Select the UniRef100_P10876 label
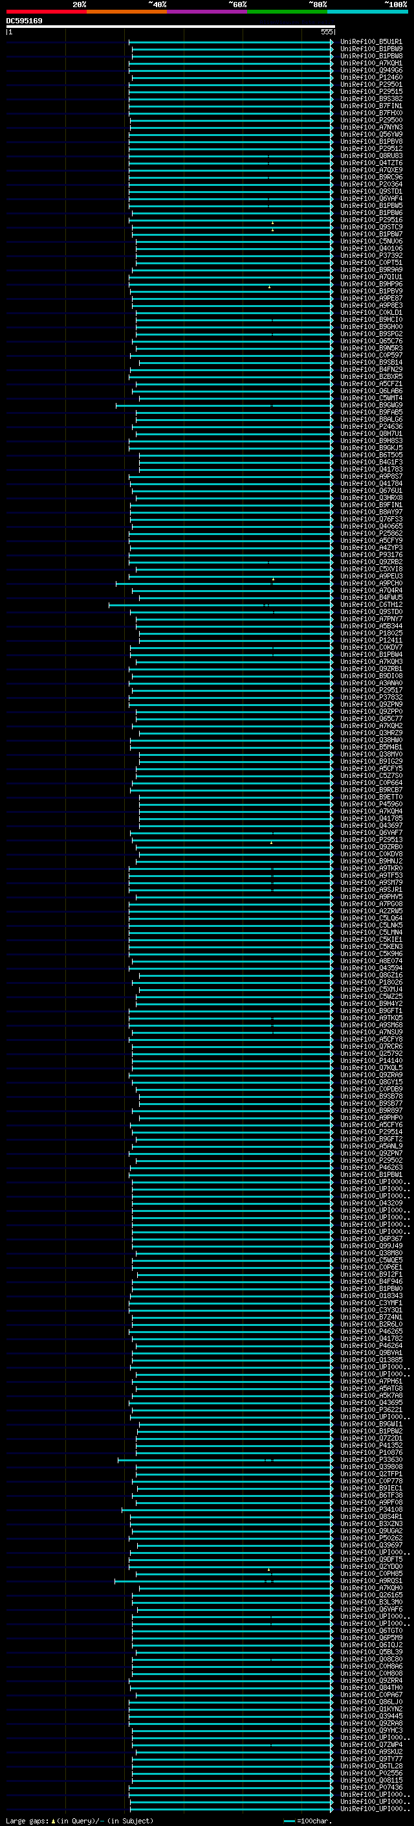414x1826 pixels. 371,1452
